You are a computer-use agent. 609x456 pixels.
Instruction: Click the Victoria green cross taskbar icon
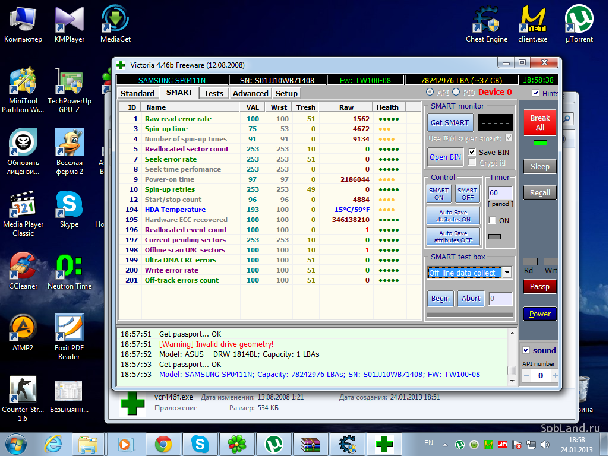coord(384,444)
